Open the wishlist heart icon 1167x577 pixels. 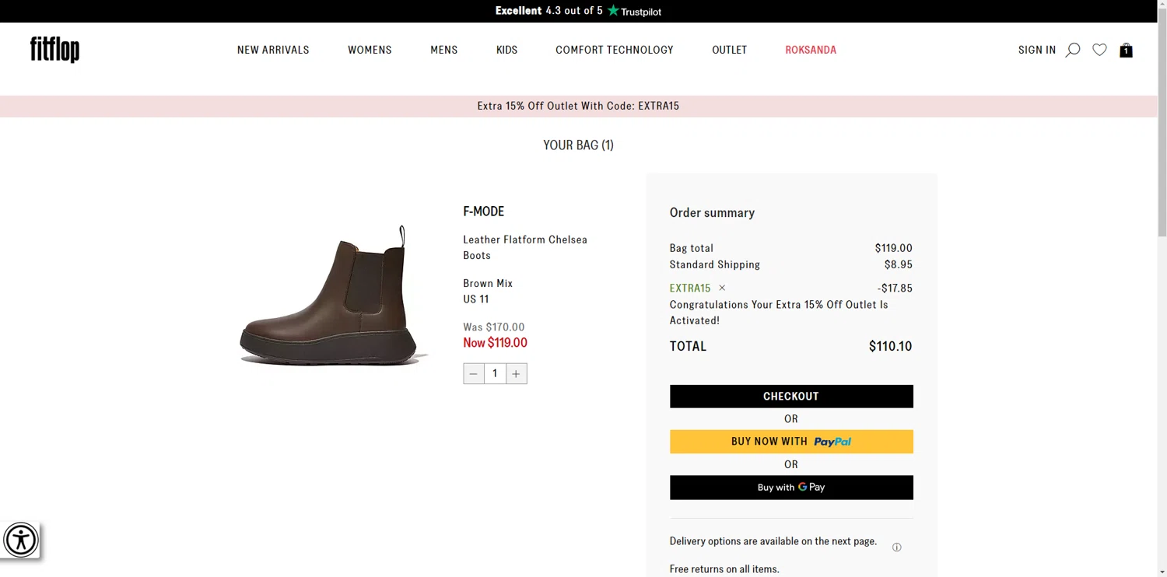[x=1099, y=50]
